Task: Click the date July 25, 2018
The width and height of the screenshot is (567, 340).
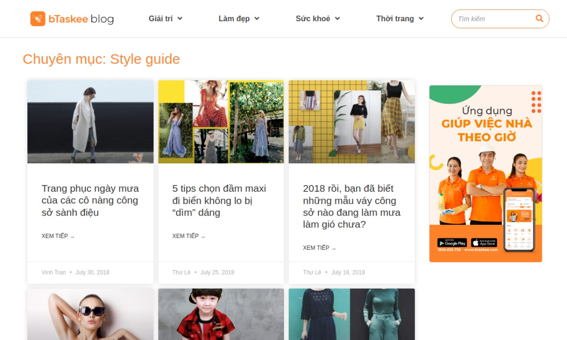Action: click(x=217, y=272)
